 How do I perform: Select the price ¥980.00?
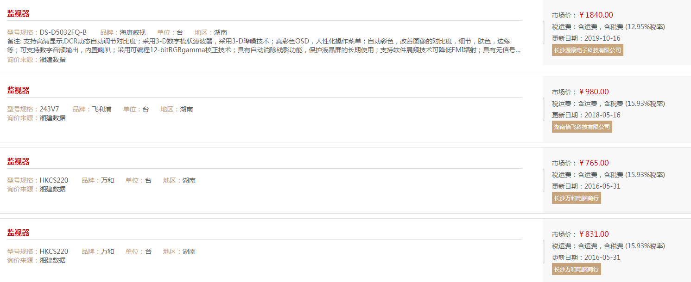(594, 92)
